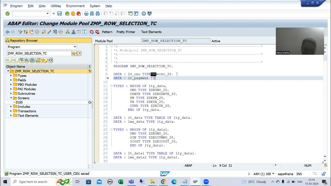Screen dimensions: 331x186
Task: Click the blue information Help icon
Action: pyautogui.click(x=84, y=32)
